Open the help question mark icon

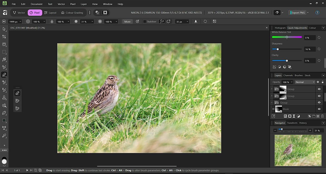pyautogui.click(x=317, y=13)
